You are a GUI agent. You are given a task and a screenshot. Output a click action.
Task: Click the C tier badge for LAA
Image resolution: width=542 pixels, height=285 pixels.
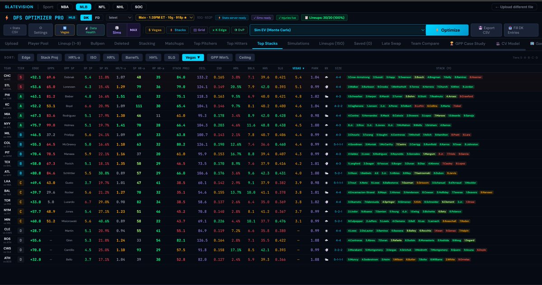click(21, 182)
